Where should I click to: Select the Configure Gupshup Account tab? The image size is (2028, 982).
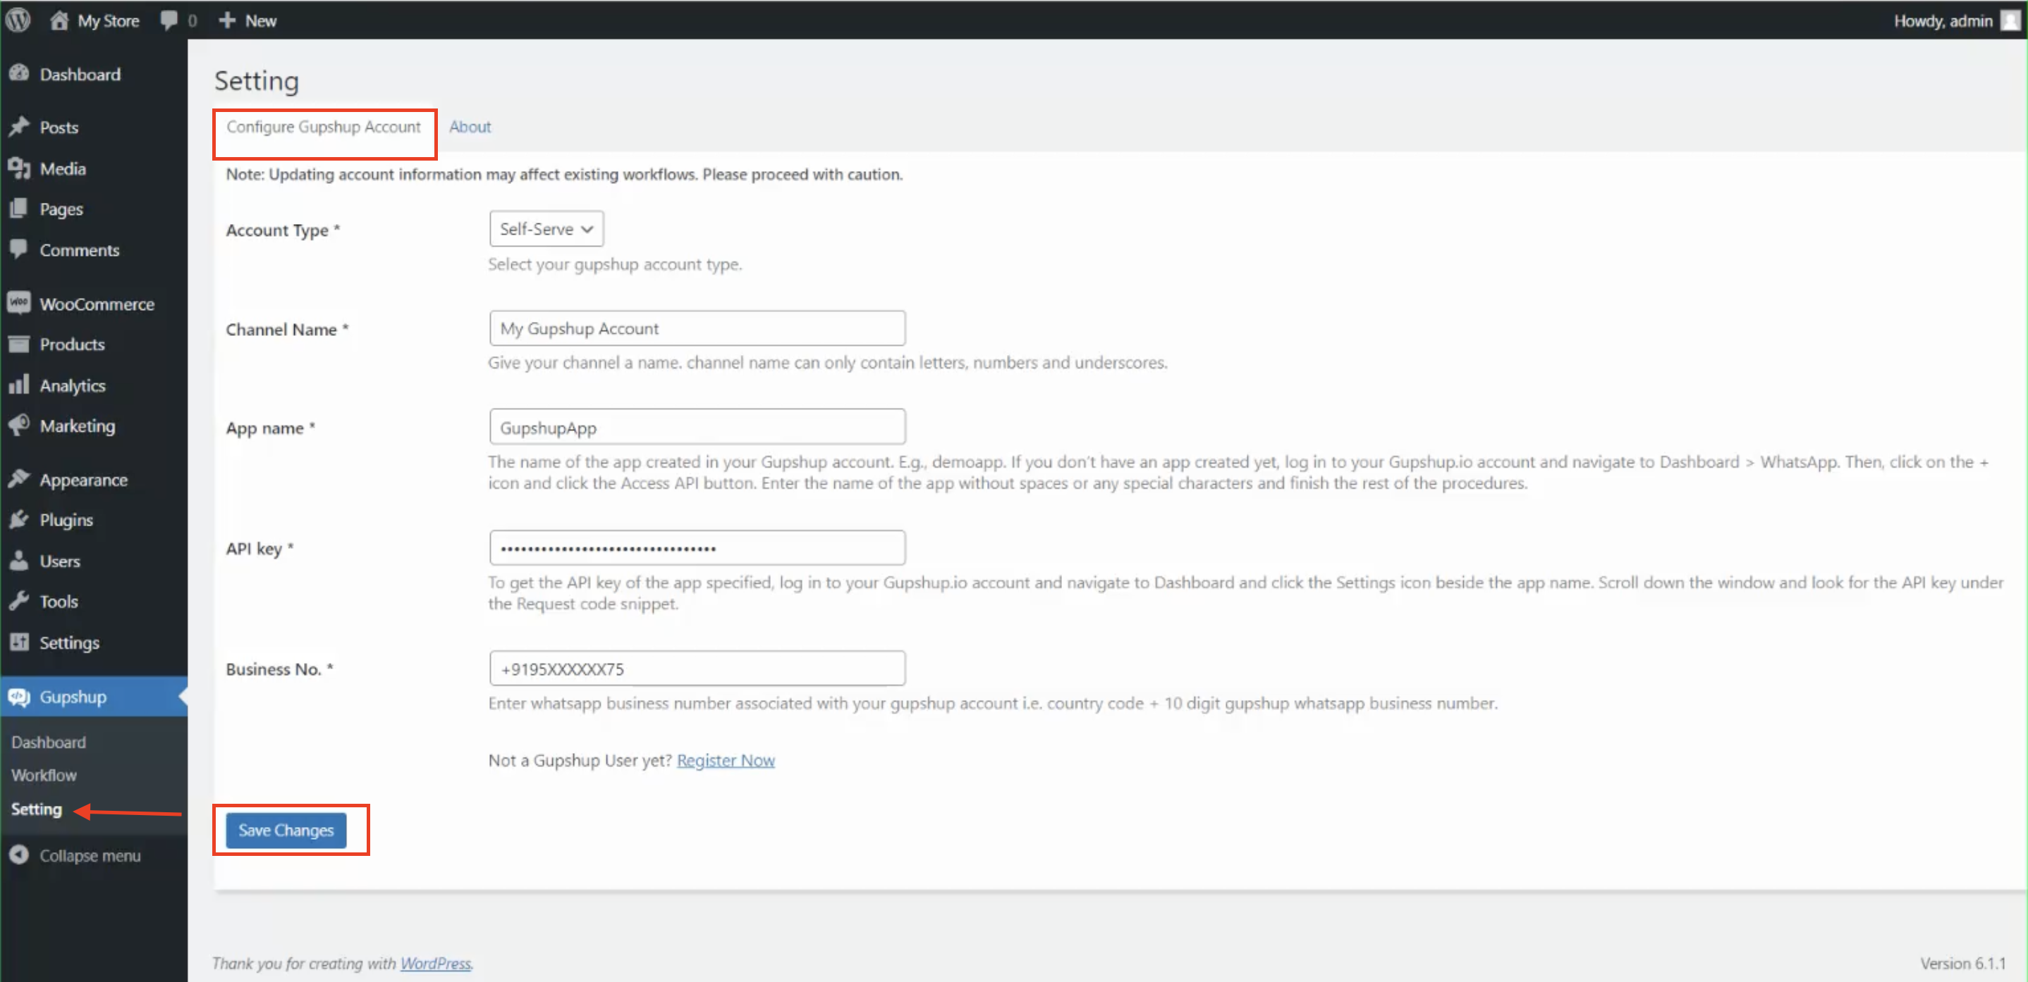tap(324, 127)
